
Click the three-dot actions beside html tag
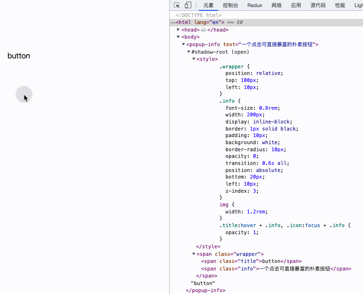click(173, 23)
